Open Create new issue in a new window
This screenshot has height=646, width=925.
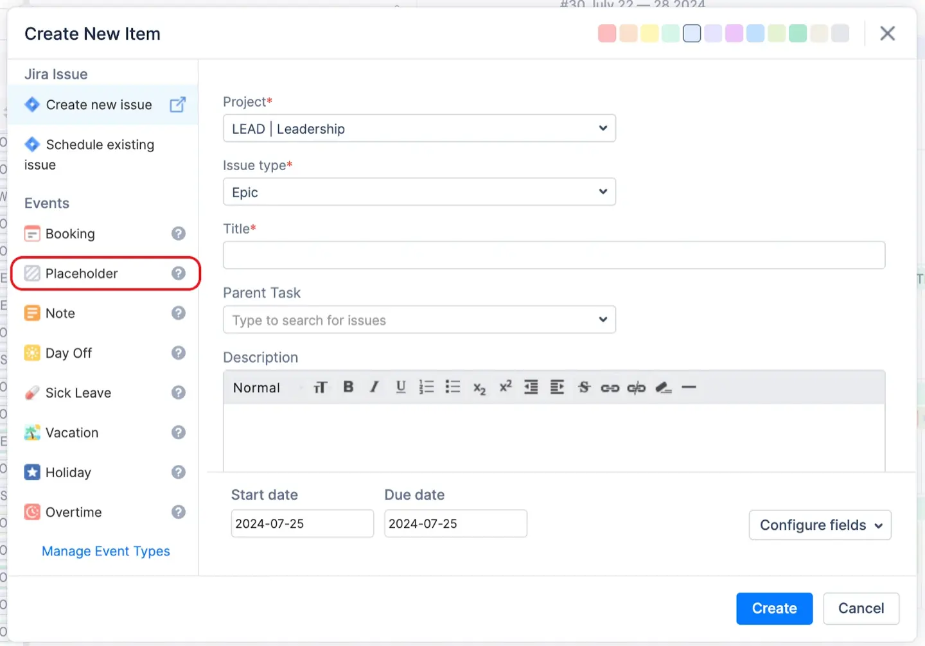[x=178, y=104]
